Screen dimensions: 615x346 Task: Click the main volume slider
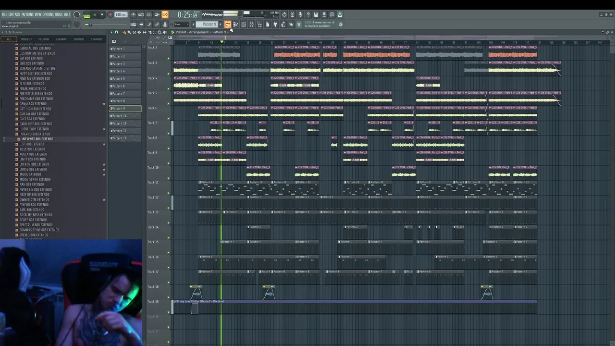click(105, 25)
